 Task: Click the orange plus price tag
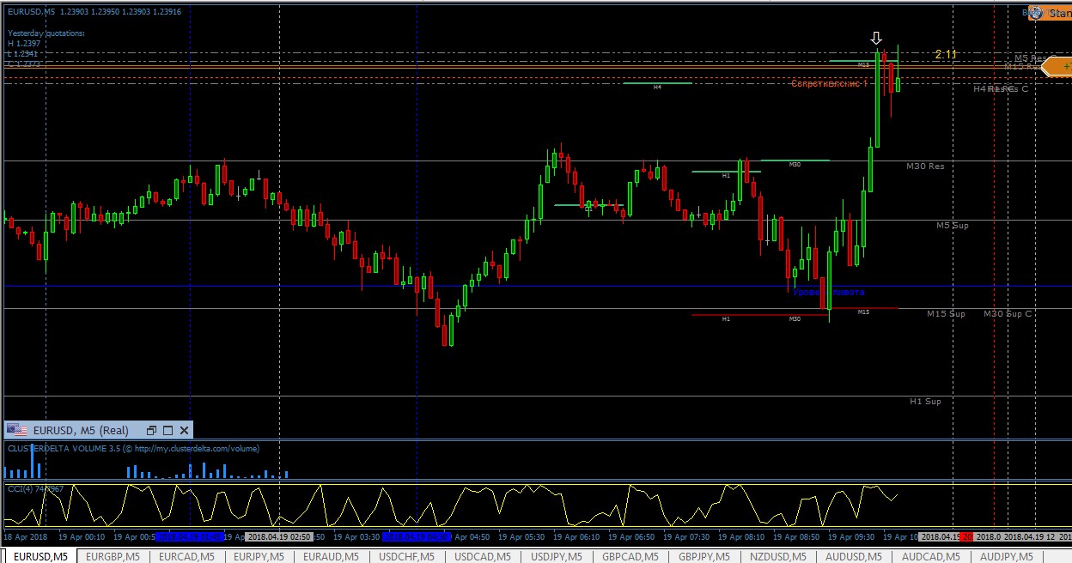(x=1057, y=66)
